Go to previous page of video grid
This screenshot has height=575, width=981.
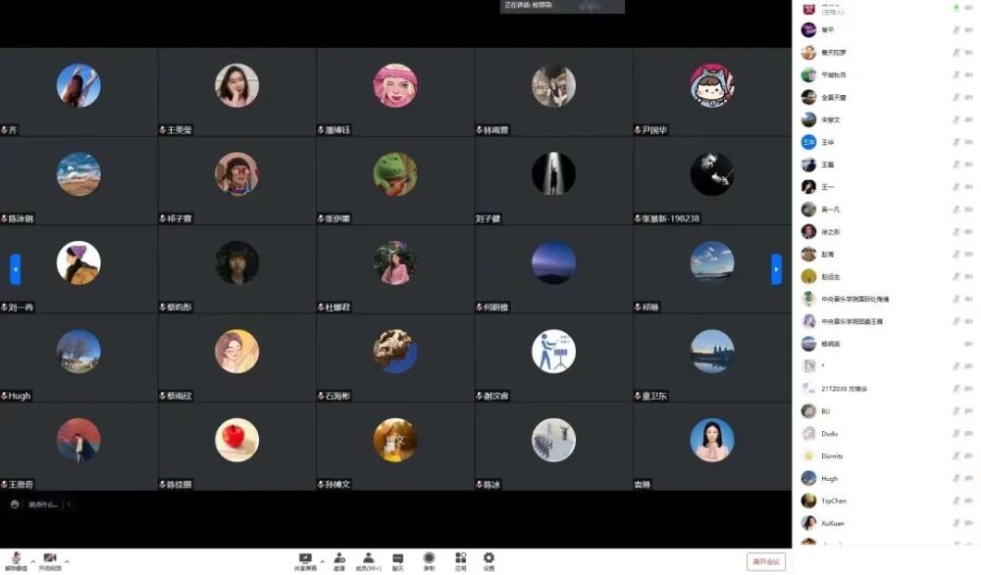coord(15,268)
